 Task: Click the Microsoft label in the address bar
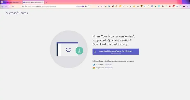click(x=79, y=6)
